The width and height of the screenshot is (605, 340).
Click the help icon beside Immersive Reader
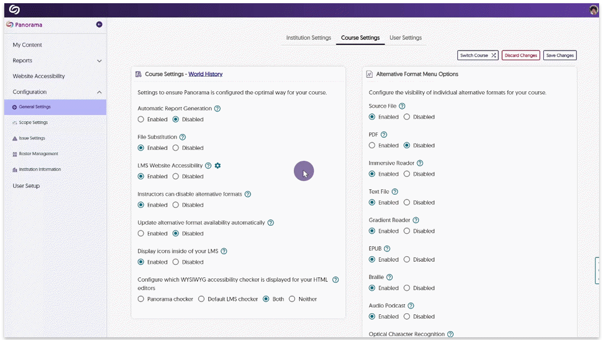420,163
